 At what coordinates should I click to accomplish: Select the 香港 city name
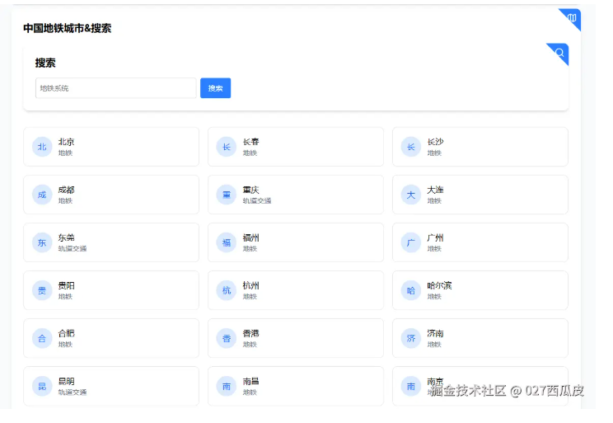pos(250,333)
